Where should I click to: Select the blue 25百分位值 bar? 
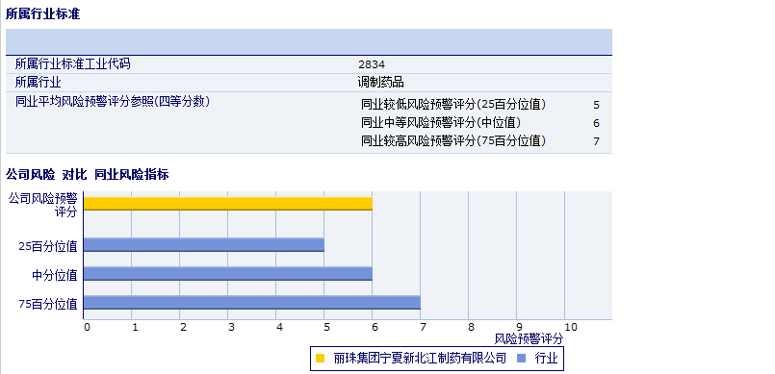click(204, 245)
